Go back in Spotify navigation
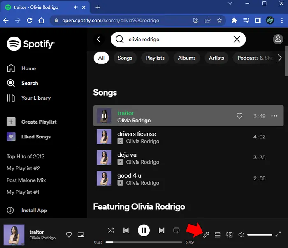The height and width of the screenshot is (248, 288). tap(99, 39)
